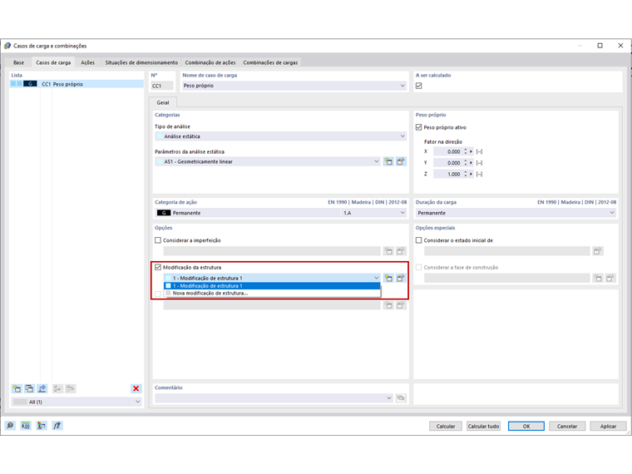Select CC1 Peso próprio in the list
The height and width of the screenshot is (474, 632).
point(77,84)
